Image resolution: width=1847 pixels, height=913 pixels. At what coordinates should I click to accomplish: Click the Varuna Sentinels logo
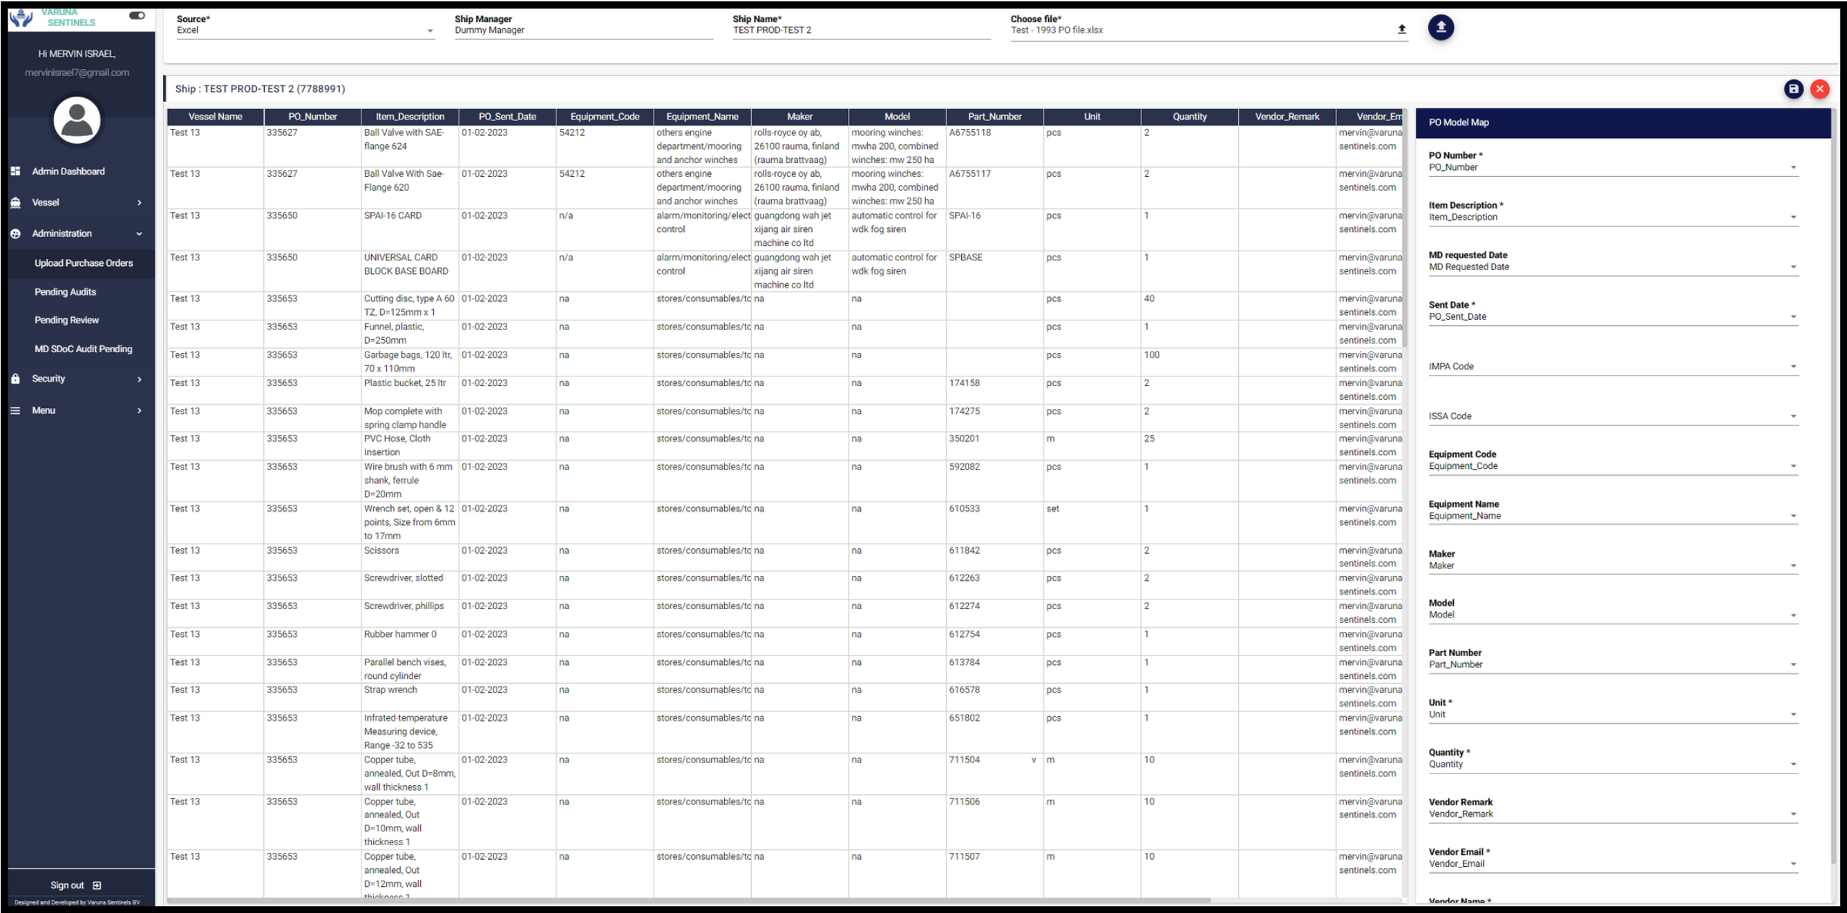[x=53, y=17]
